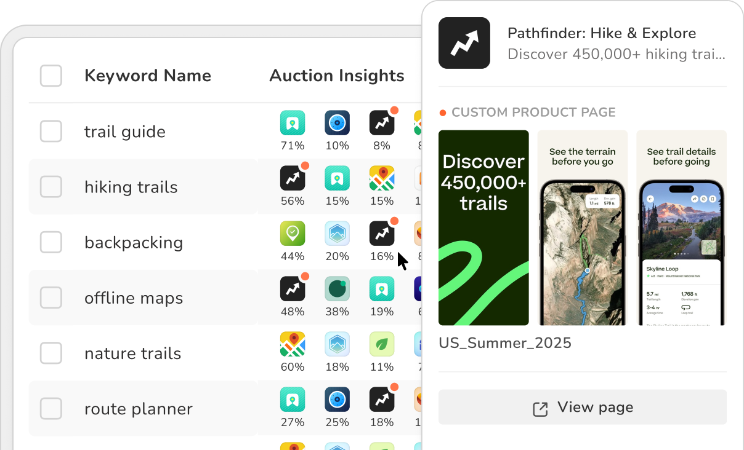
Task: Open the Discover 450,000+ trails screenshot
Action: tap(483, 227)
